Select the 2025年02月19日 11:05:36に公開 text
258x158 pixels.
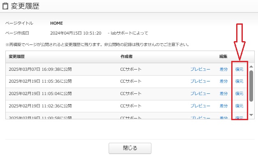[40, 81]
